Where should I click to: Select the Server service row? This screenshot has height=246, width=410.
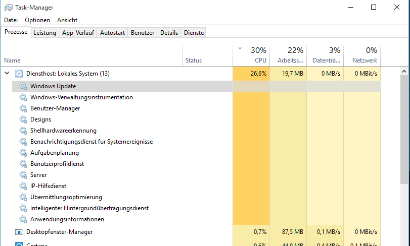(196, 175)
